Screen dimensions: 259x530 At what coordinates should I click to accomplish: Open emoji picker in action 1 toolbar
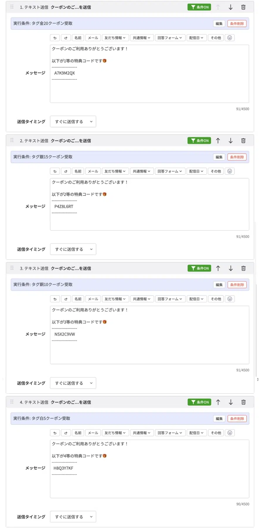click(230, 38)
